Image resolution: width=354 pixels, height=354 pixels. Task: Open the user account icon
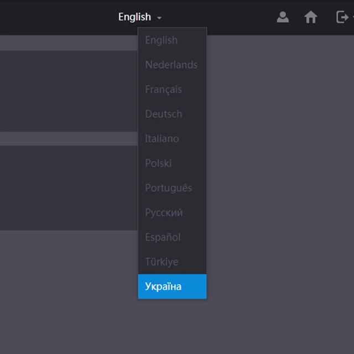click(283, 17)
